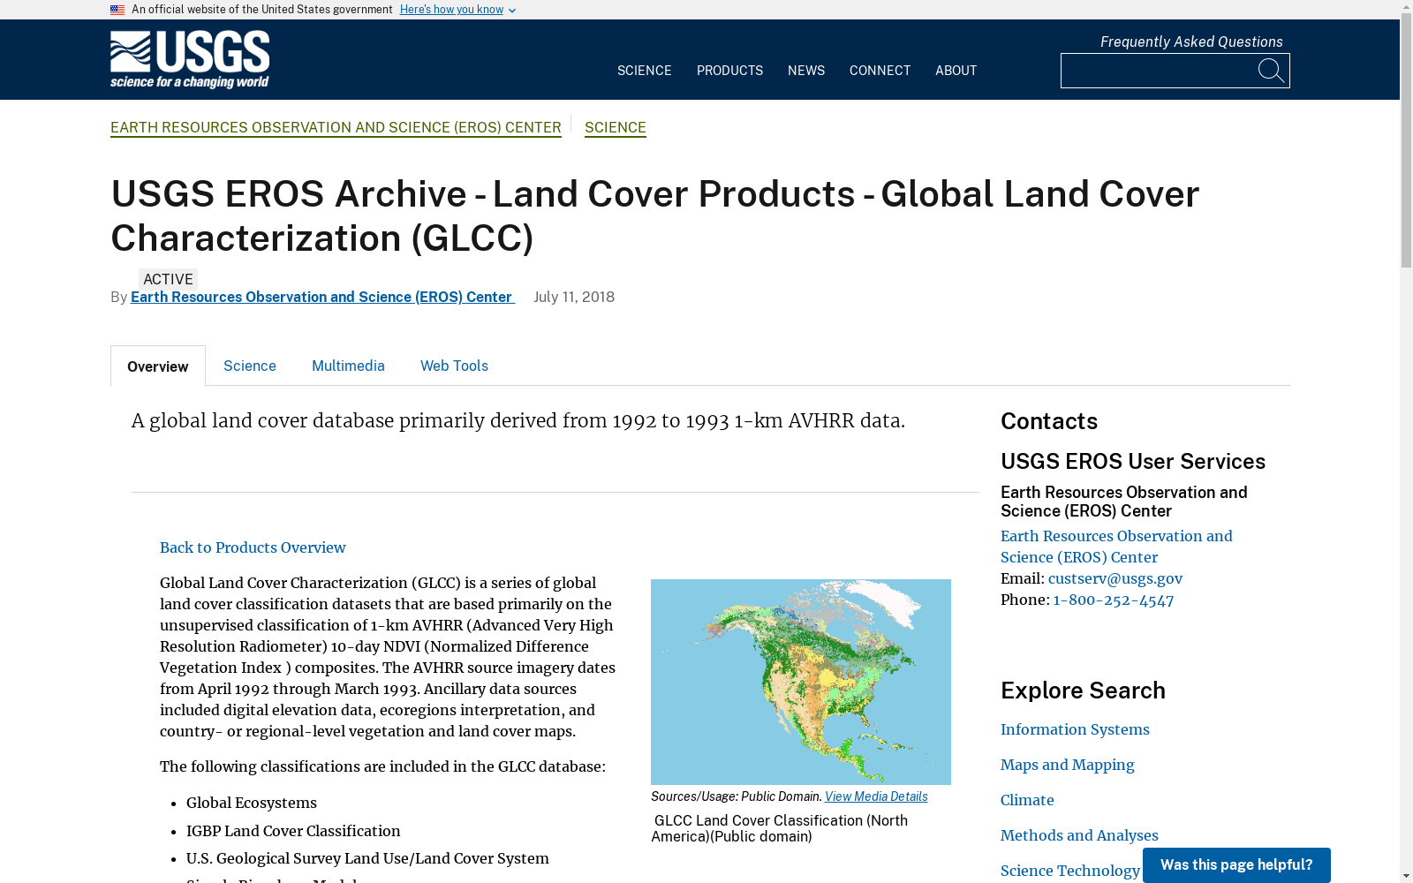Viewport: 1413px width, 883px height.
Task: Click the search magnifier icon
Action: 1271,71
